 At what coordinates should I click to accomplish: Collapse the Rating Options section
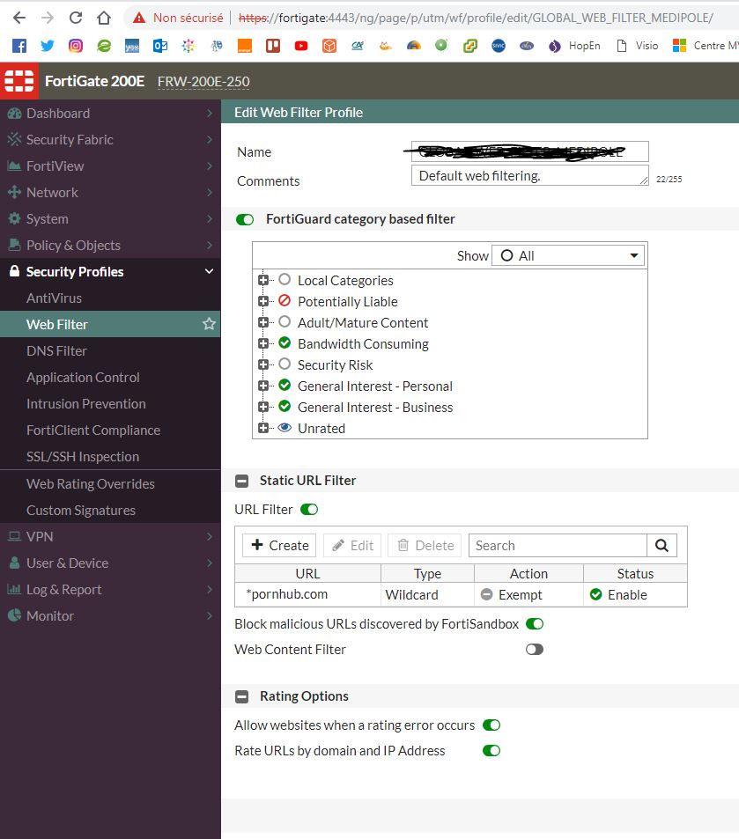click(x=242, y=696)
